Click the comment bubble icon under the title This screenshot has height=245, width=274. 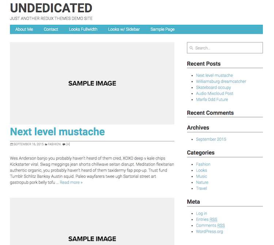pos(64,144)
